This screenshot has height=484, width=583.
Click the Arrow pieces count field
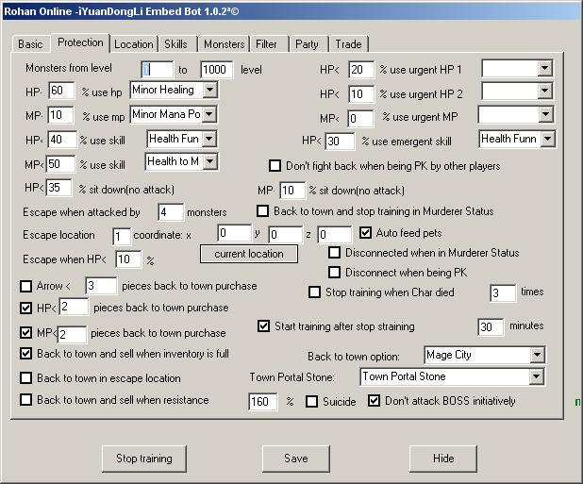(101, 286)
